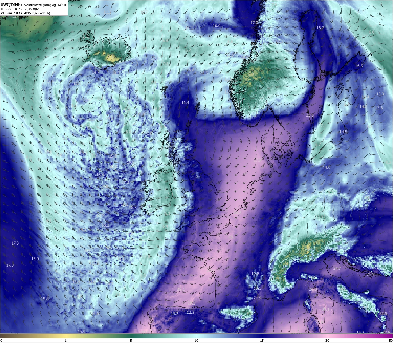
Task: Click the 22.5 value label
Action: pyautogui.click(x=383, y=313)
